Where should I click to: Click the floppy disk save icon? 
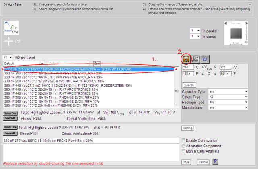pos(196,58)
